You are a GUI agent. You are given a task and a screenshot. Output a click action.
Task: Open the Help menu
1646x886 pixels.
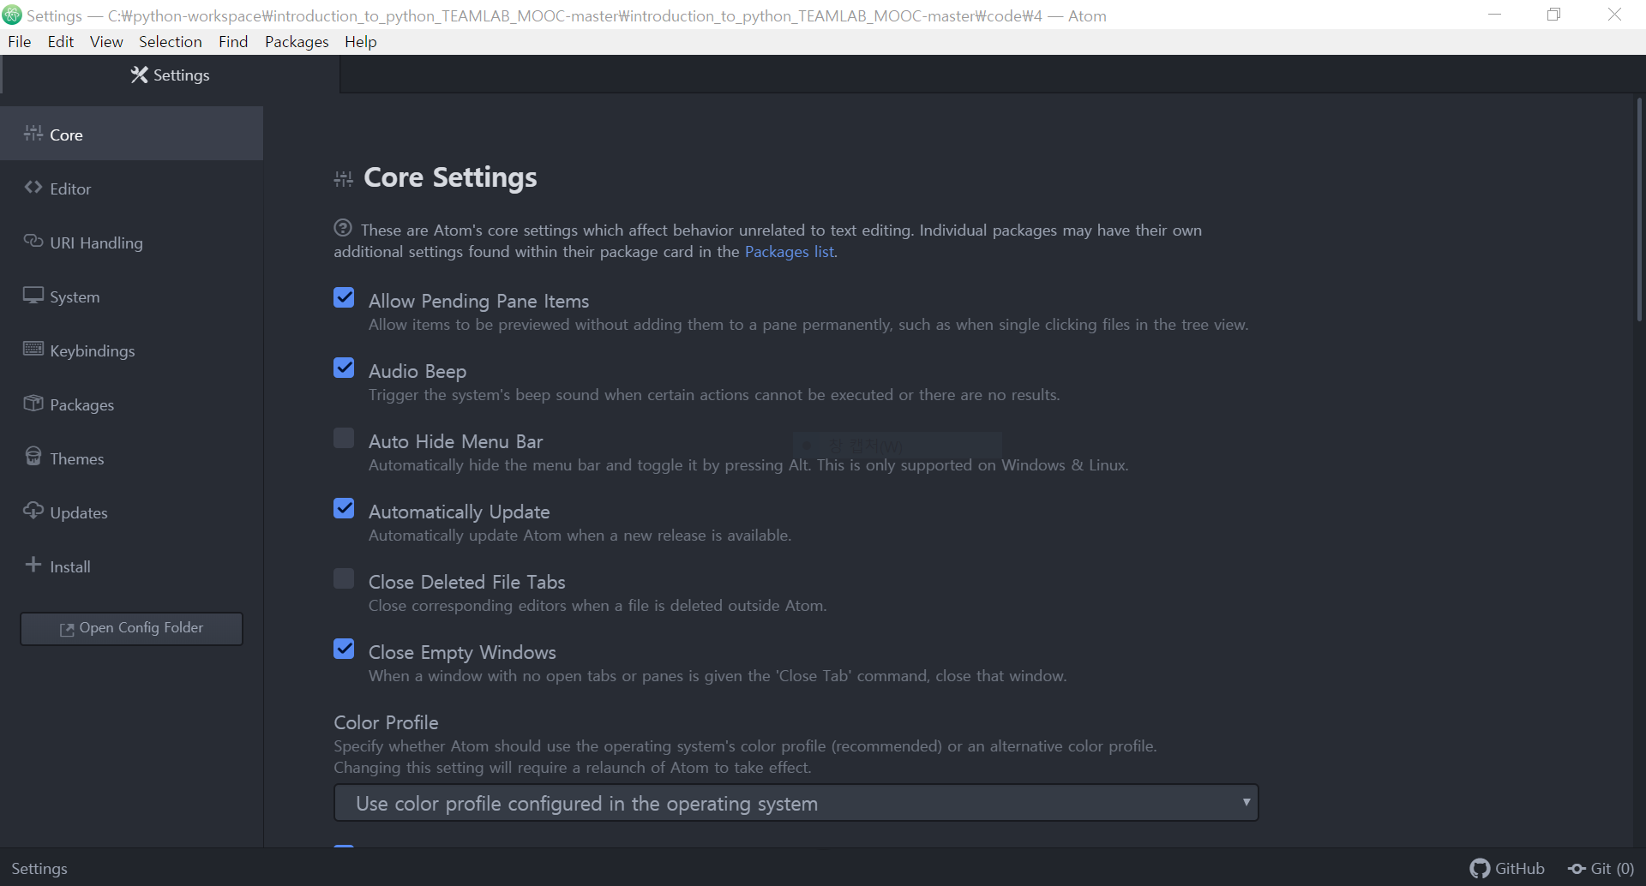pyautogui.click(x=361, y=41)
